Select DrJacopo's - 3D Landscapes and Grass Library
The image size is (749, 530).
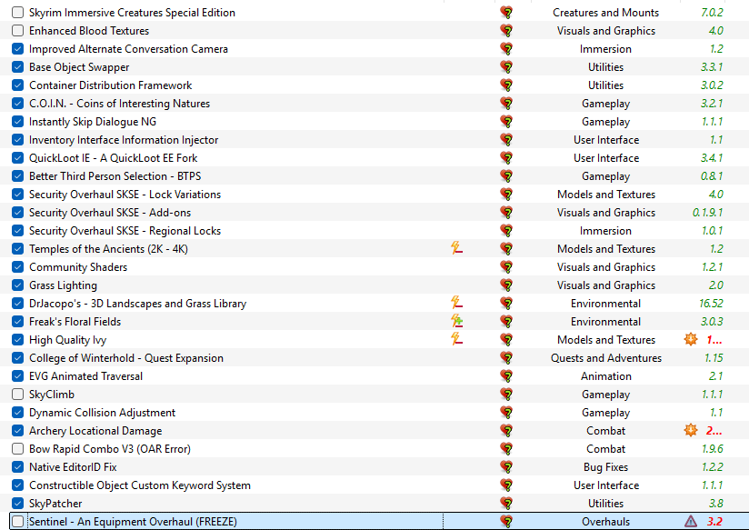tap(137, 304)
